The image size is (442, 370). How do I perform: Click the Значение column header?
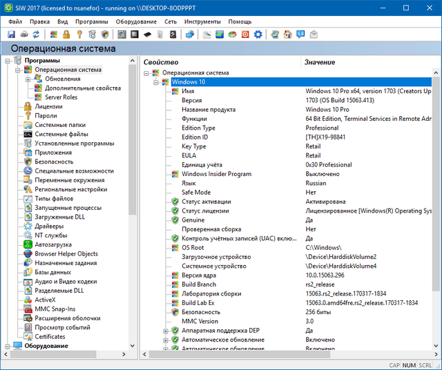tap(320, 63)
